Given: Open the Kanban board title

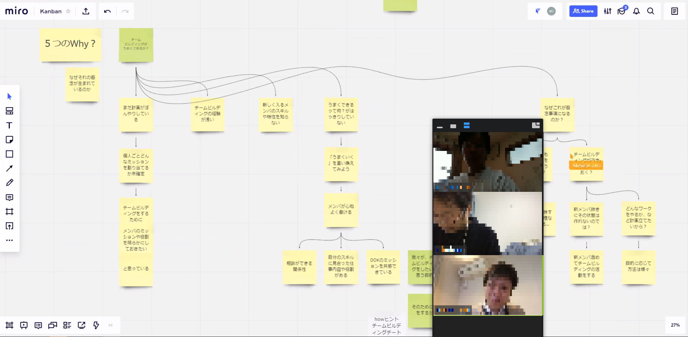Looking at the screenshot, I should coord(51,11).
